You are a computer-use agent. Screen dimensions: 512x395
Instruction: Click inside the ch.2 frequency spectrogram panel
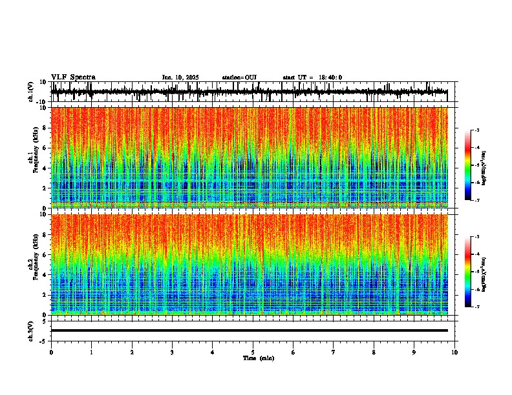tap(250, 265)
